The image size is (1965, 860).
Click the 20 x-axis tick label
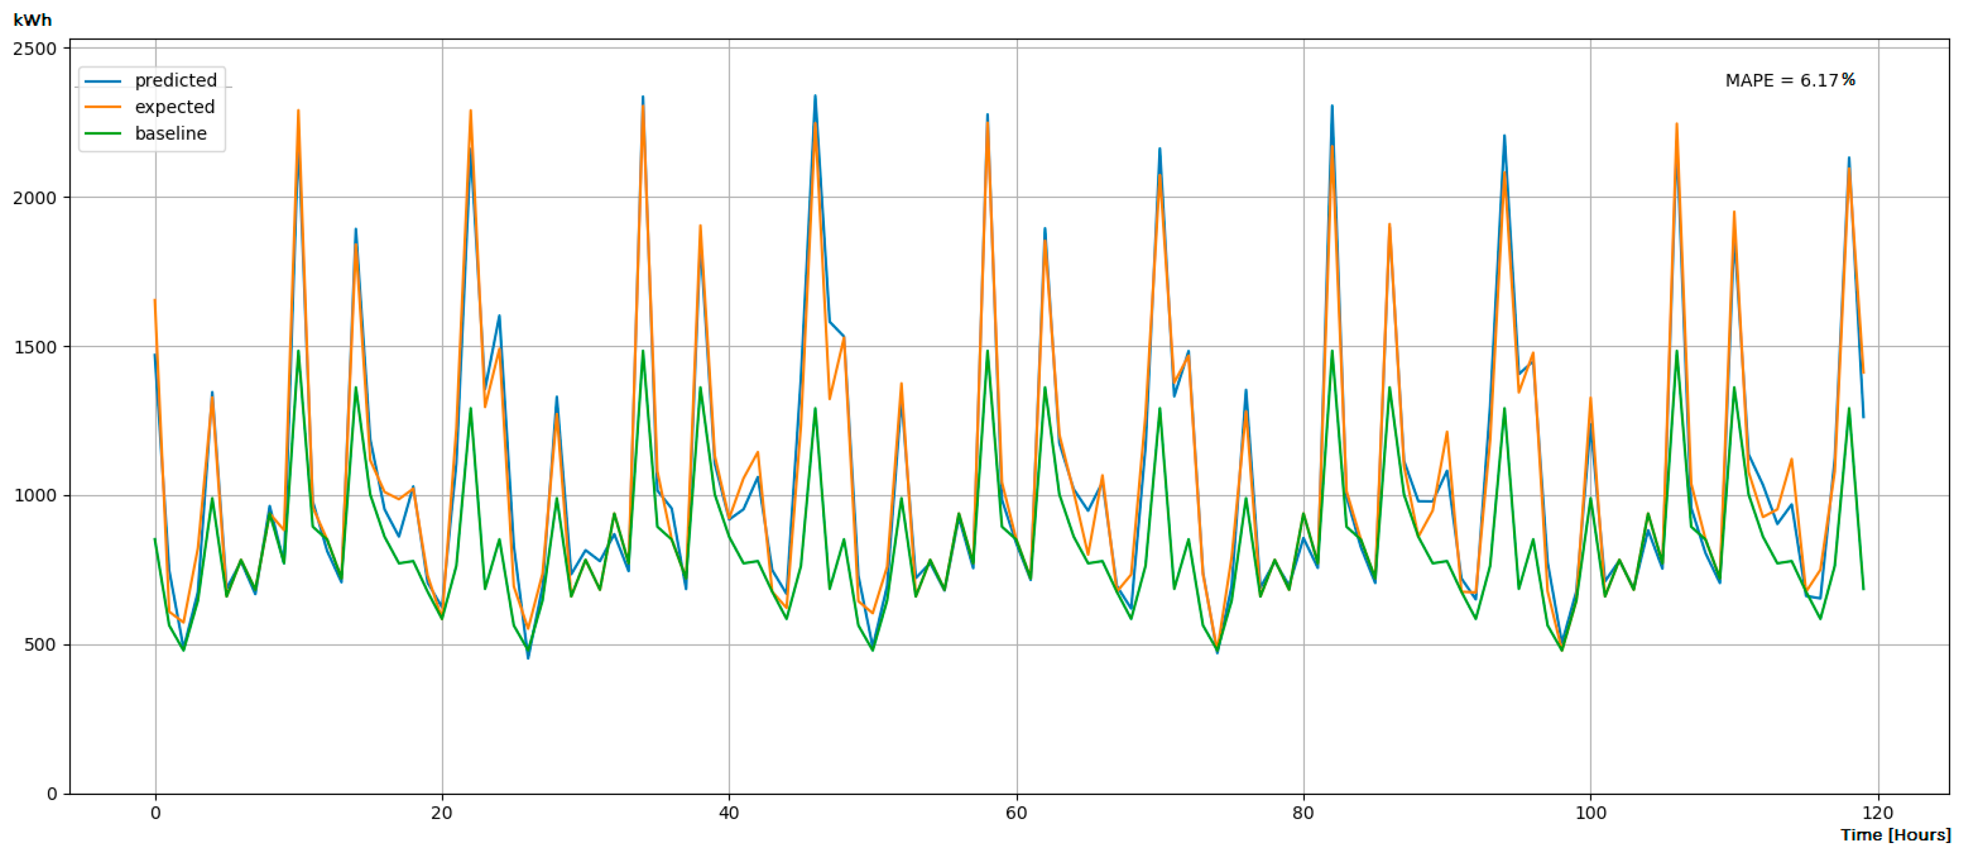[442, 813]
